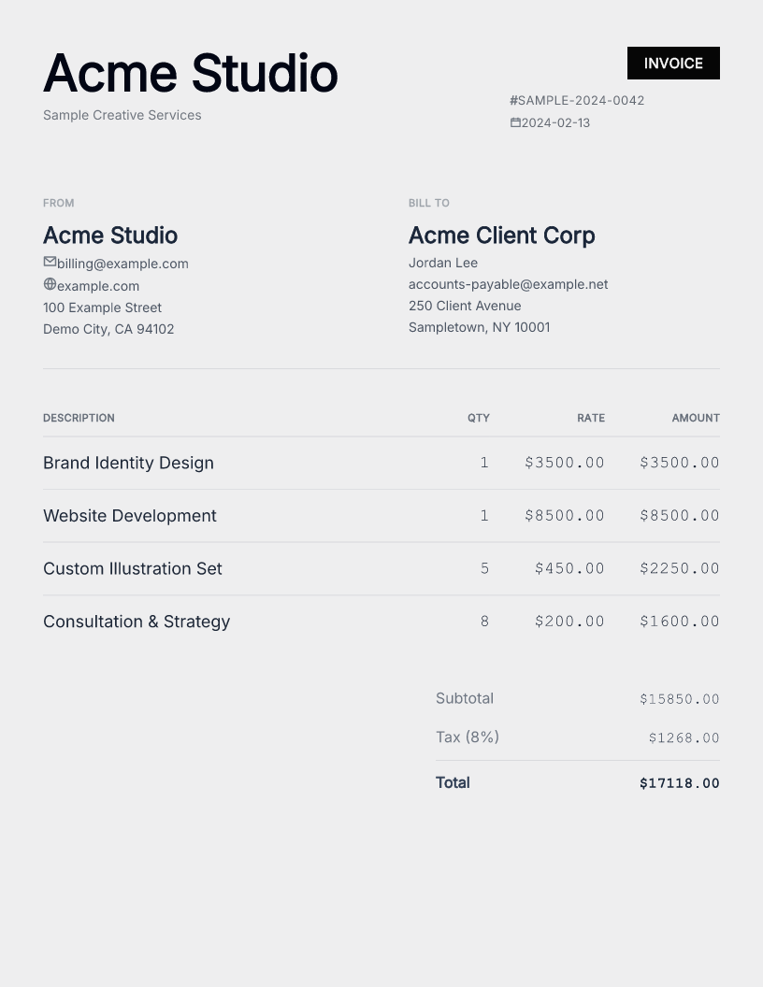Click the BILL TO section label
This screenshot has width=763, height=987.
pos(428,203)
